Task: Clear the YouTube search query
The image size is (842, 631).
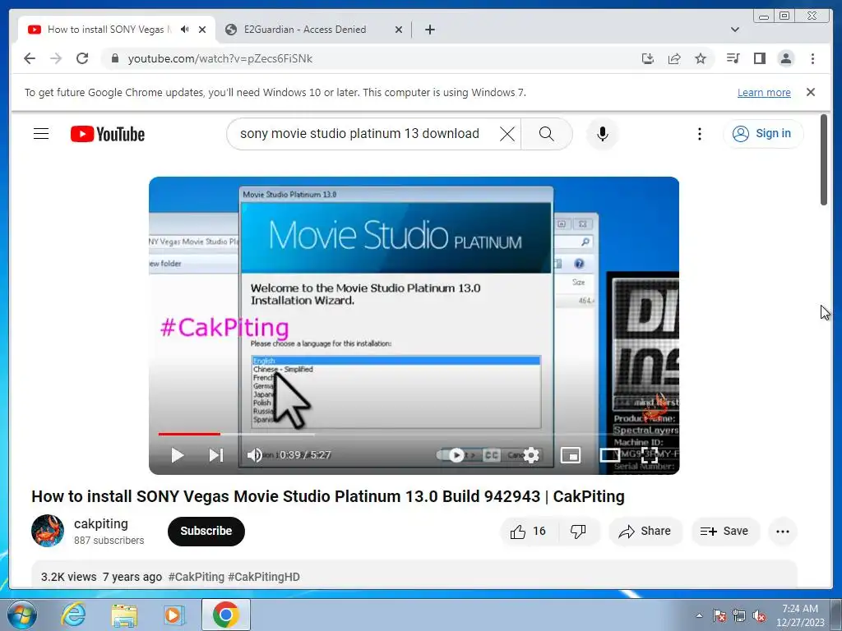Action: pyautogui.click(x=507, y=134)
